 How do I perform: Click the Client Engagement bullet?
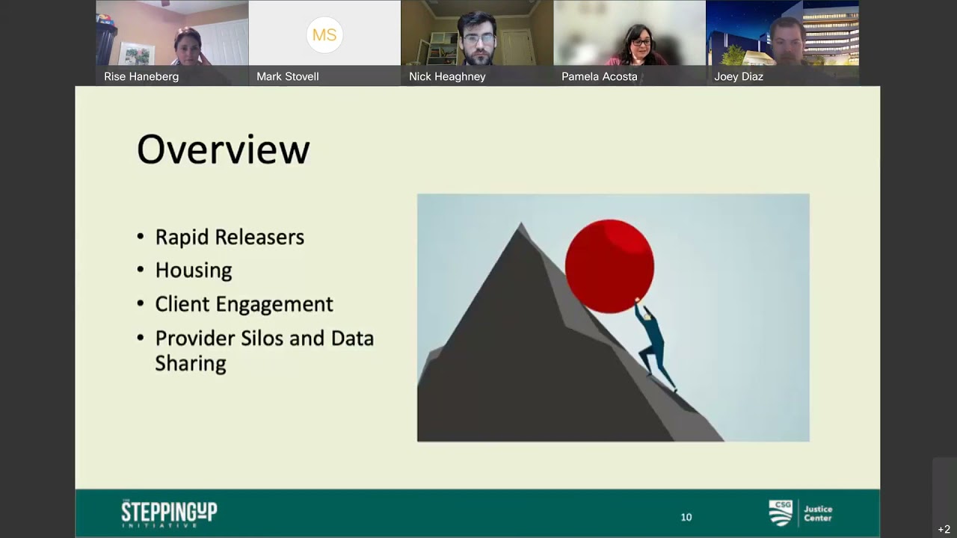[x=244, y=304]
